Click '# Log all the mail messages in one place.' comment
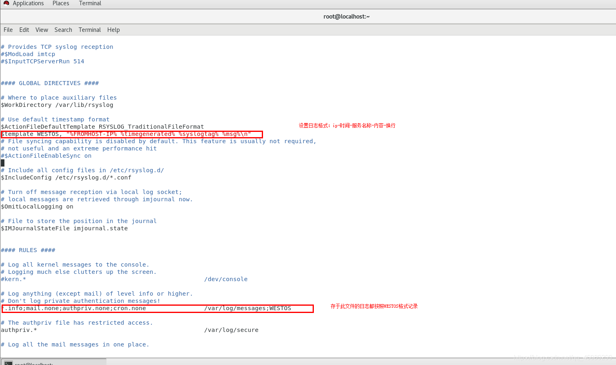Image resolution: width=616 pixels, height=365 pixels. [x=75, y=344]
